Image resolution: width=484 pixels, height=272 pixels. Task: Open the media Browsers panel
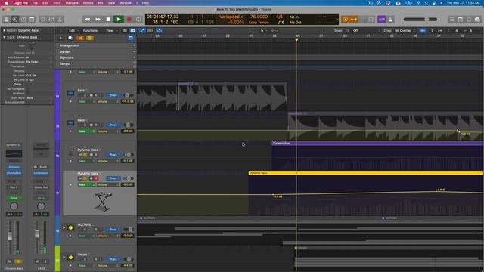point(477,20)
